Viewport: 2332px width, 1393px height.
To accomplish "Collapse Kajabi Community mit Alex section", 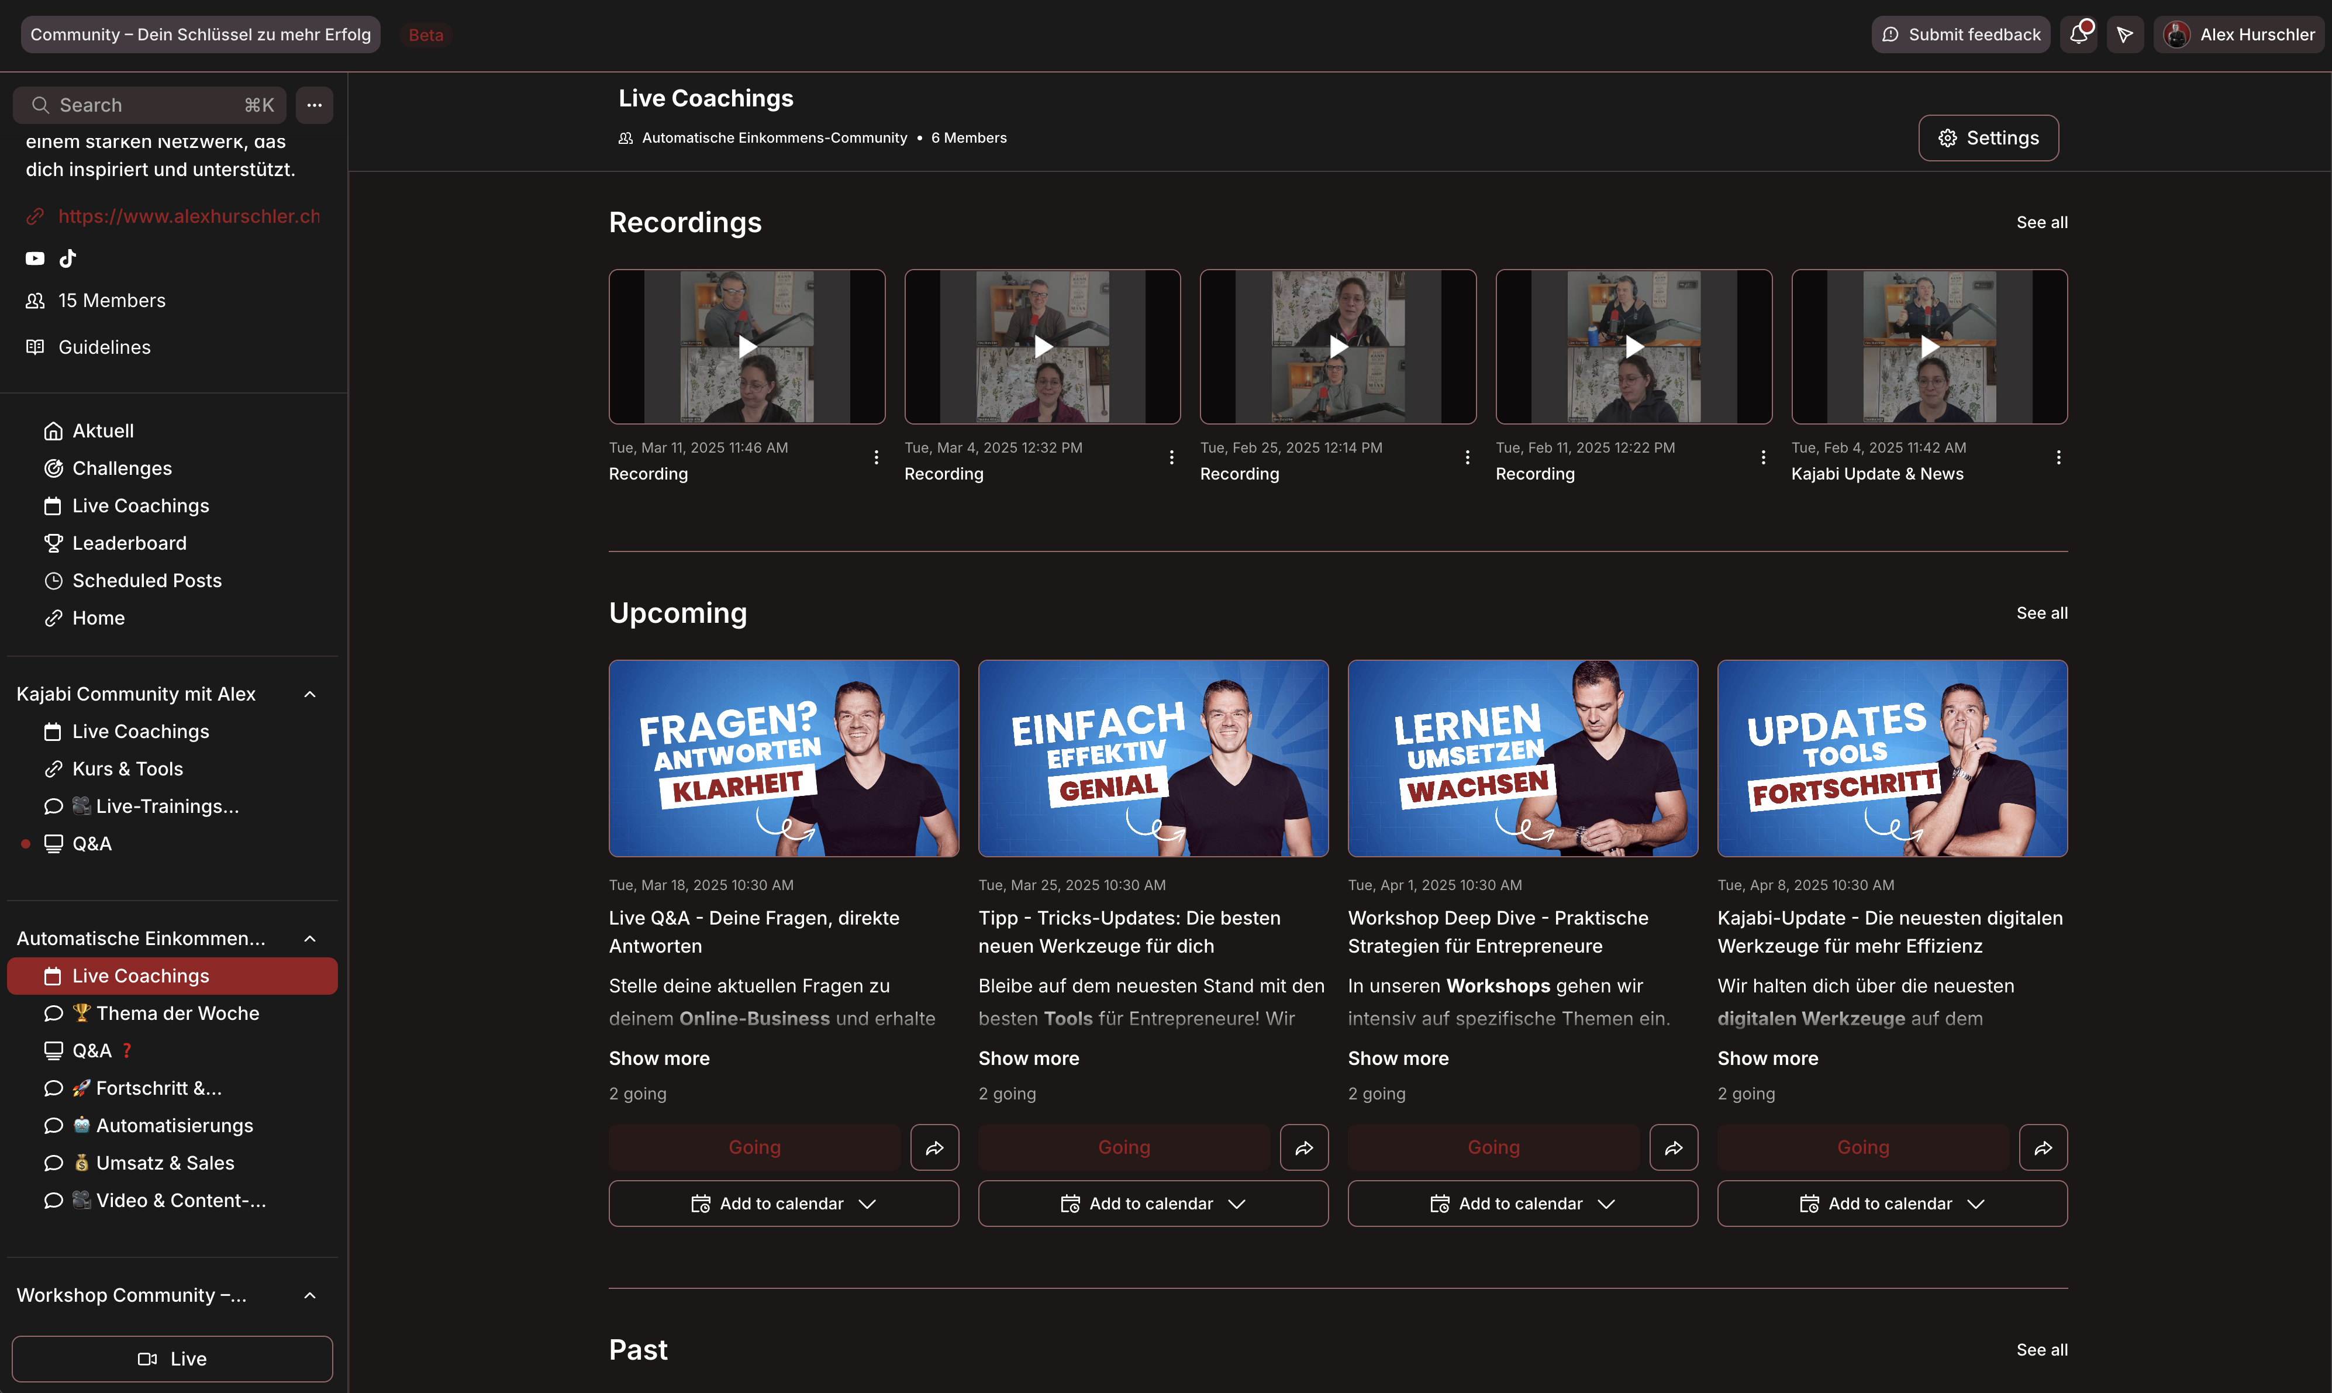I will (310, 694).
